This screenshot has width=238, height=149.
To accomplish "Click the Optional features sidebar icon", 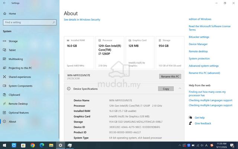I will pos(4,112).
